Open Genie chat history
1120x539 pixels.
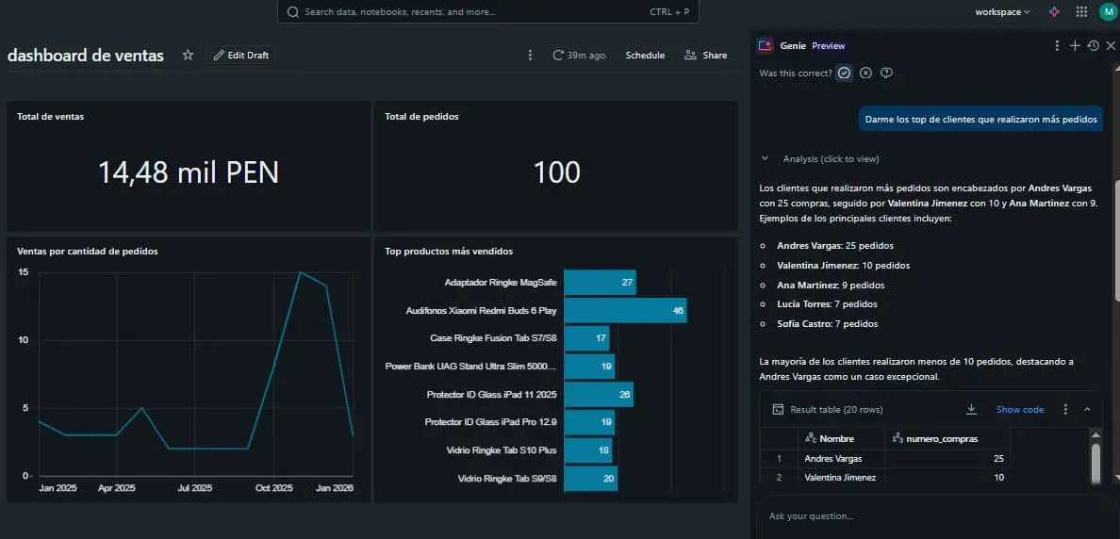coord(1093,45)
